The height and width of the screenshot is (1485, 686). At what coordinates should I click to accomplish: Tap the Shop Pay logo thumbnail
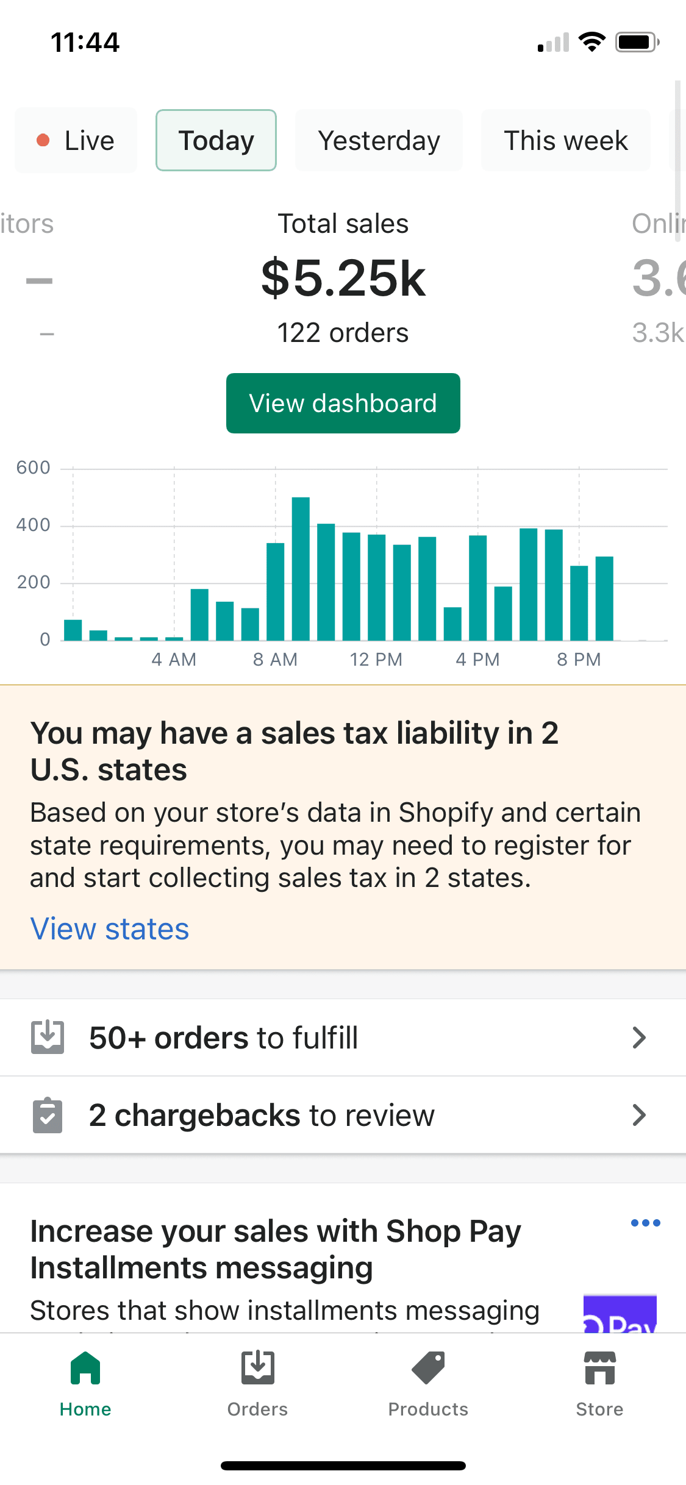pyautogui.click(x=620, y=1313)
